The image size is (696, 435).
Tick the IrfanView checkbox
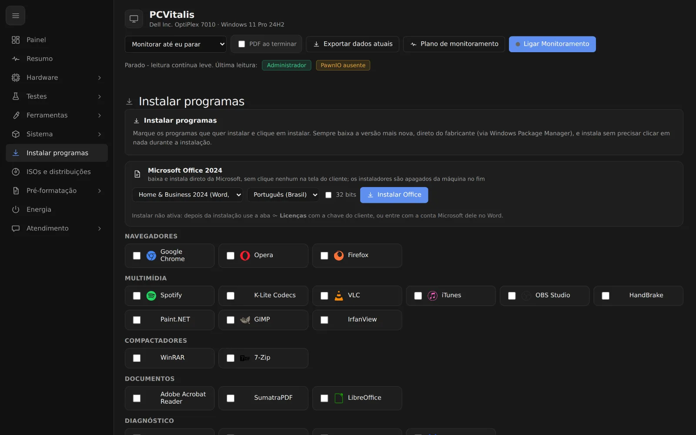[x=324, y=320]
